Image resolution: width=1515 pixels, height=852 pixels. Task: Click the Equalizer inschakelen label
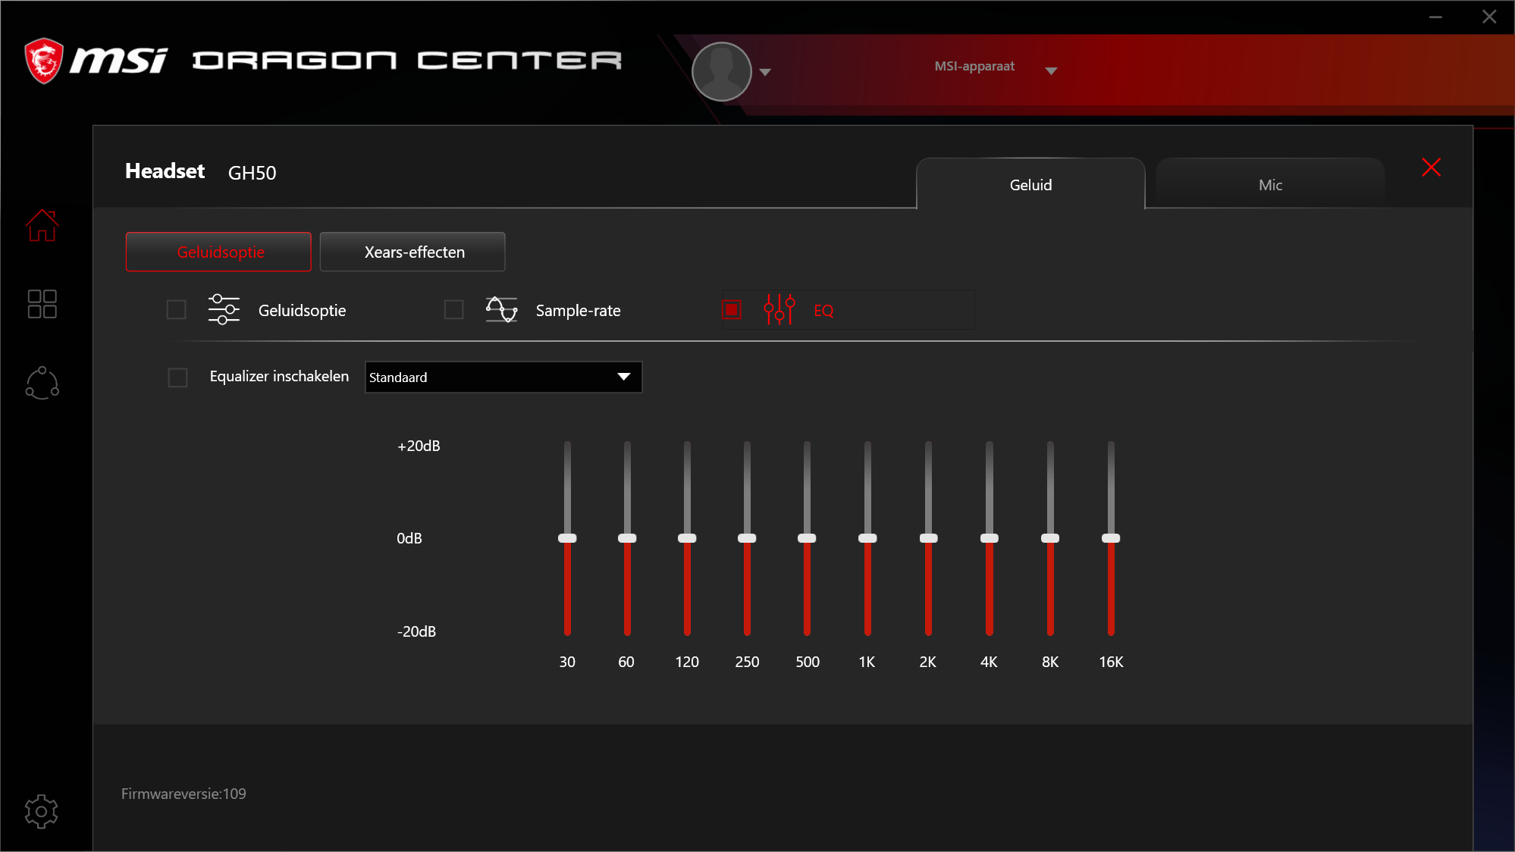pyautogui.click(x=279, y=376)
